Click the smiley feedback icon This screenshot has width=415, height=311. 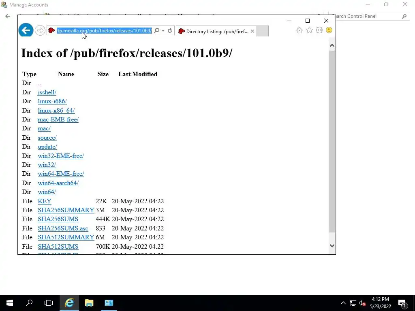329,30
